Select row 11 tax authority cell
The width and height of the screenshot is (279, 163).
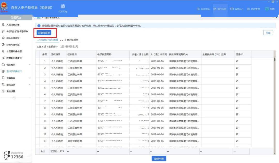click(184, 128)
